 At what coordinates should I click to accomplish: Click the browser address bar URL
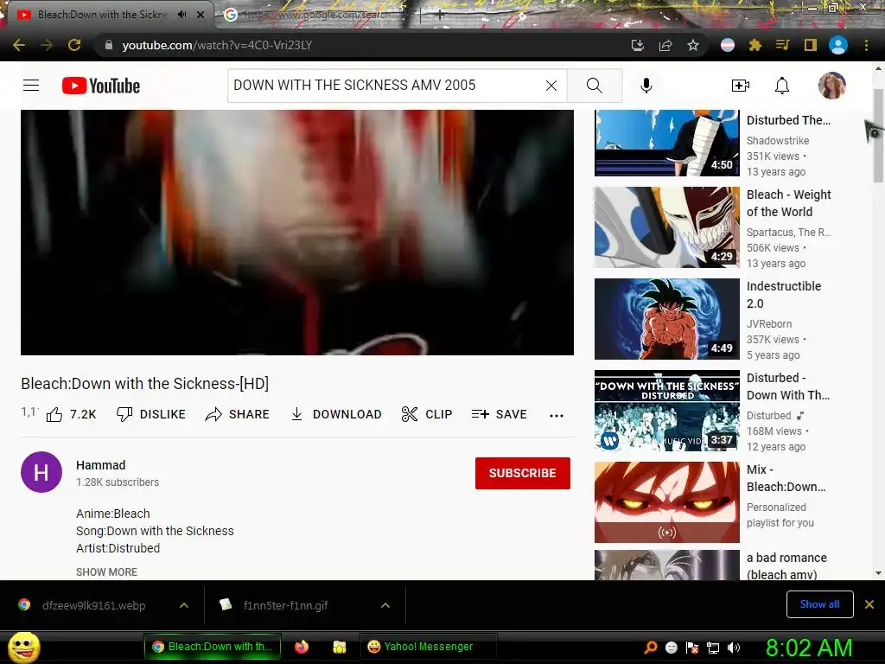[x=217, y=45]
